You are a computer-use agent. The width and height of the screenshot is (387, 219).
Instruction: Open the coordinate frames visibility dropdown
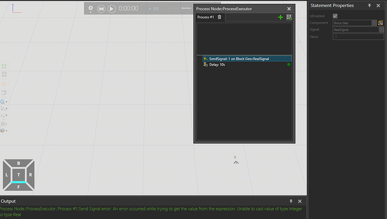click(4, 109)
